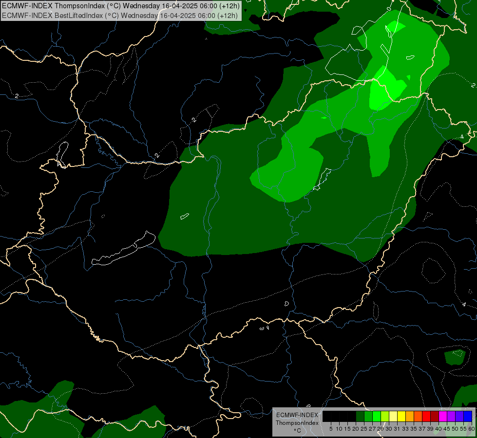The width and height of the screenshot is (477, 438).
Task: Click the legend tick label 5
Action: pos(331,429)
